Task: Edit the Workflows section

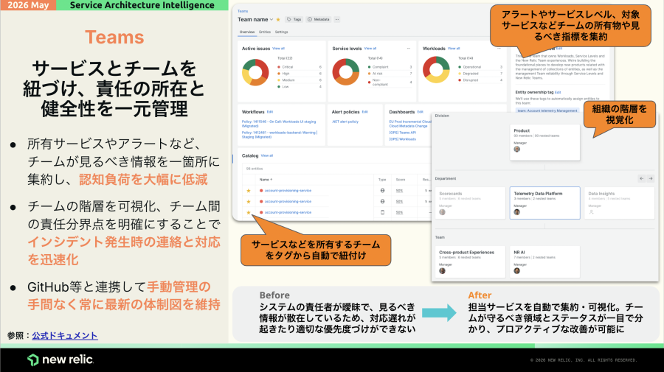Action: 270,112
